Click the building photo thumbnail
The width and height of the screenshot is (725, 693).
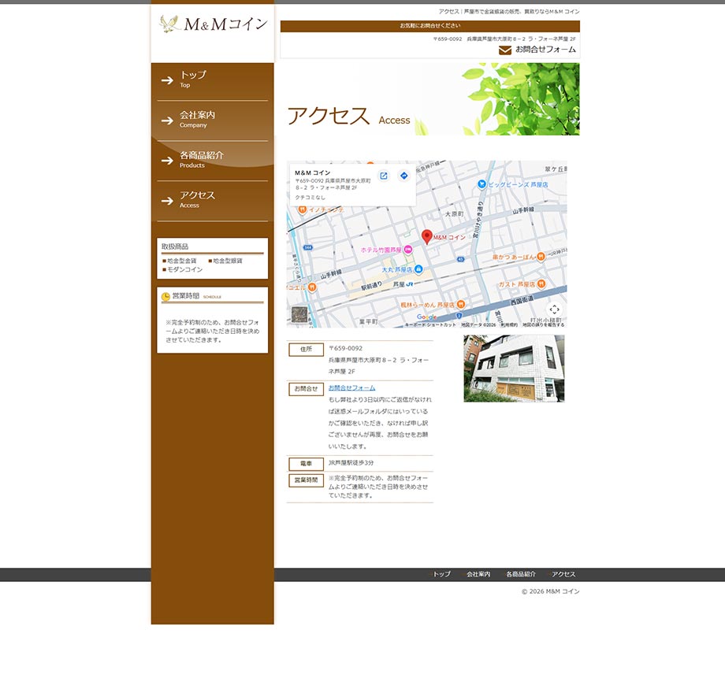click(514, 369)
